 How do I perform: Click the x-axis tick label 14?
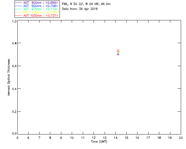(x=116, y=138)
